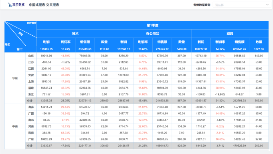Click 山东 技术 profit 10014.90
Image resolution: width=273 pixels, height=154 pixels.
tap(47, 56)
